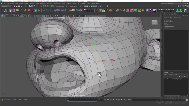Viewport: 189px width, 106px height.
Task: Toggle playback P flag of freezeObj layer
Action: click(x=167, y=79)
